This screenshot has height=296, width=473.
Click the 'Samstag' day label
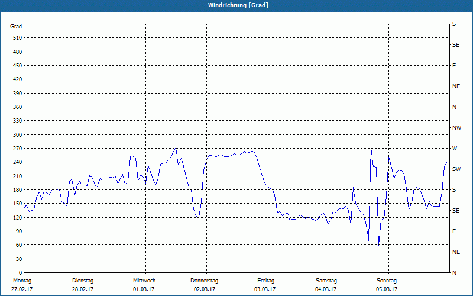(326, 281)
